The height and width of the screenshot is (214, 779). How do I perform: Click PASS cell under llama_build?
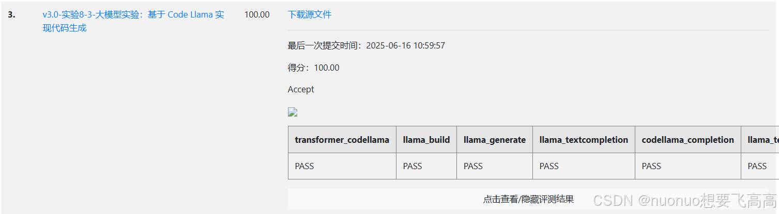pyautogui.click(x=426, y=166)
